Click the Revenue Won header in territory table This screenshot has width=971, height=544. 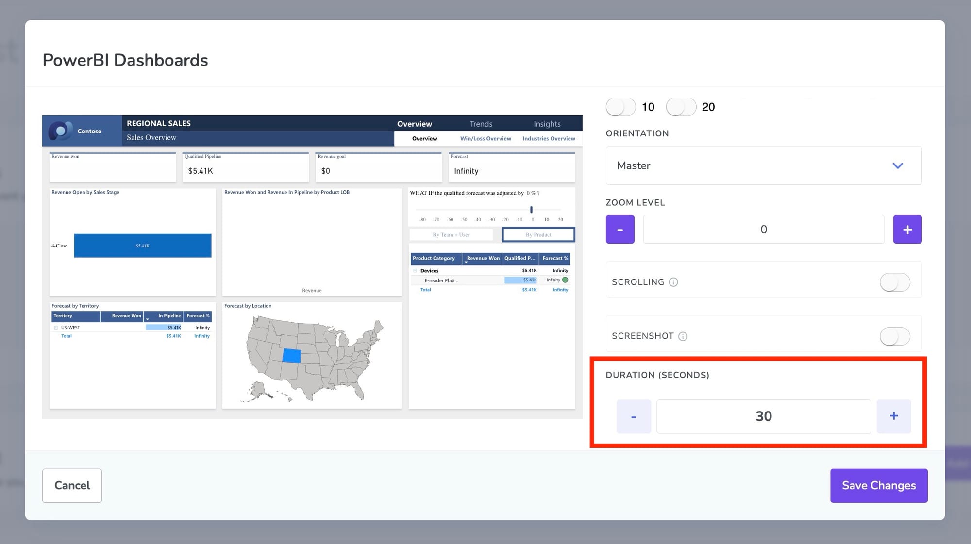(x=122, y=316)
